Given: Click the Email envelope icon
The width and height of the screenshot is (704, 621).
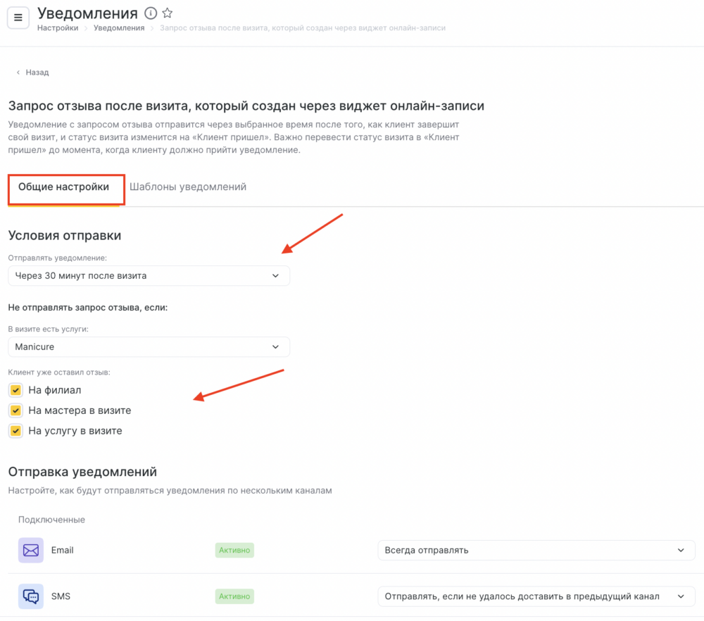Looking at the screenshot, I should coord(31,550).
